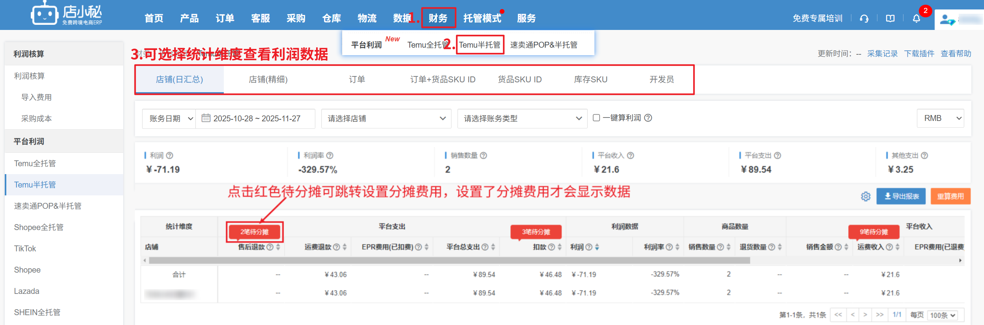Viewport: 984px width, 325px height.
Task: Open 账务日期 type dropdown
Action: pyautogui.click(x=169, y=119)
